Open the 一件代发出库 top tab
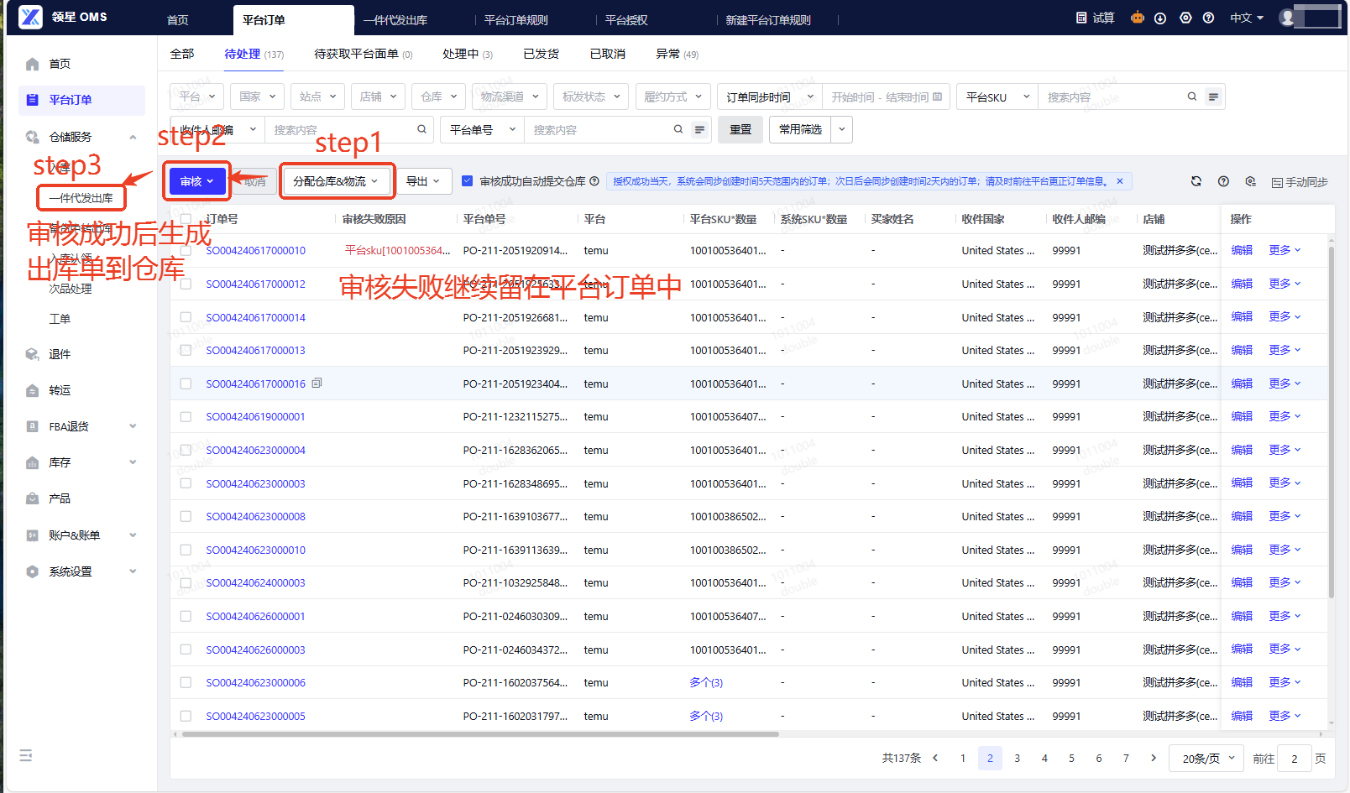Screen dimensions: 1350x793 395,20
